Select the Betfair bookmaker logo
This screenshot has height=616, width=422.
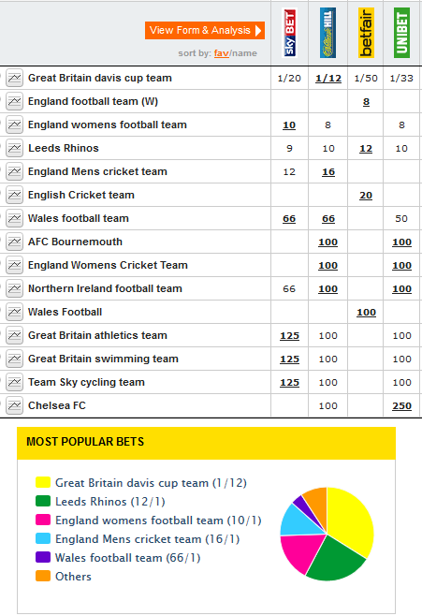coord(366,33)
